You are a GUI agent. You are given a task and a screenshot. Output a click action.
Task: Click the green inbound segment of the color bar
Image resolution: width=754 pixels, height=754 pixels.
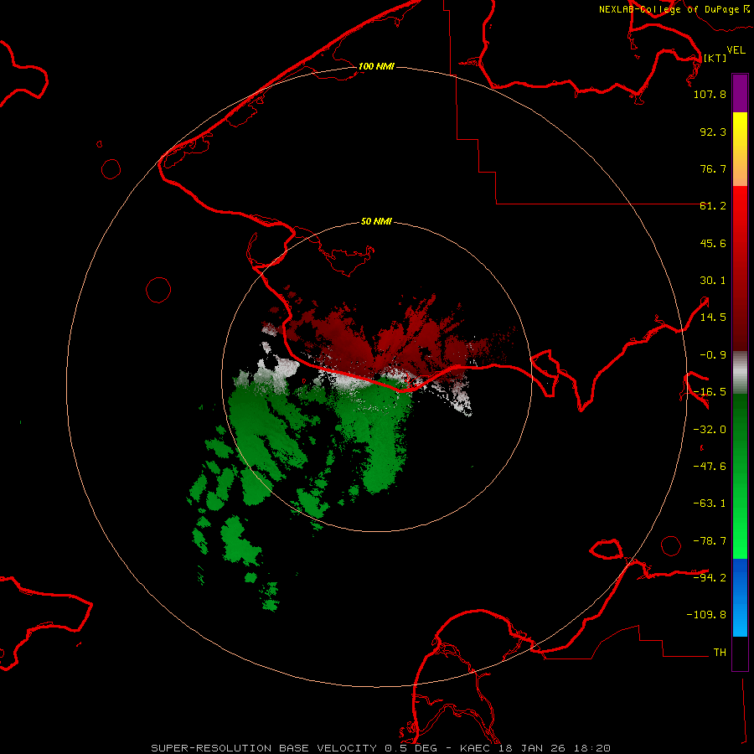pyautogui.click(x=740, y=476)
